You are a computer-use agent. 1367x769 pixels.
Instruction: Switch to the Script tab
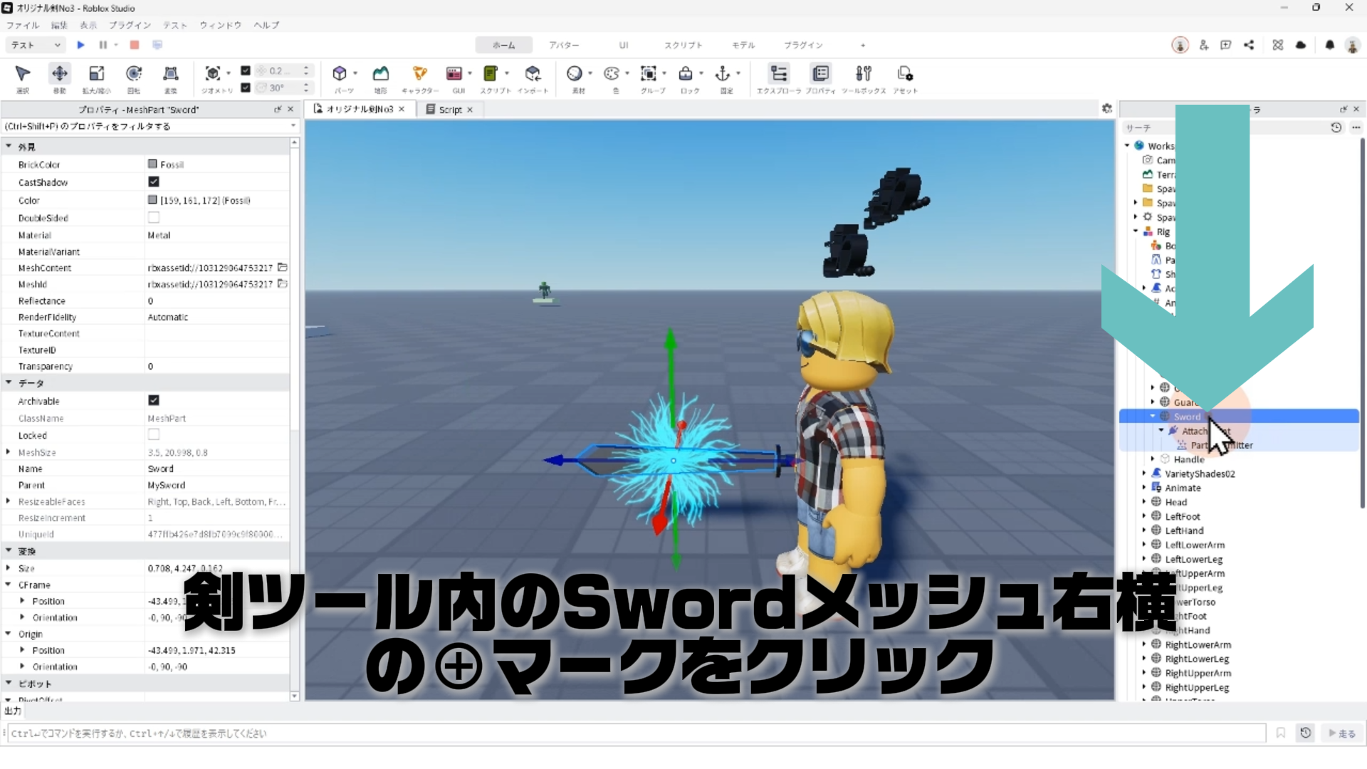tap(449, 110)
